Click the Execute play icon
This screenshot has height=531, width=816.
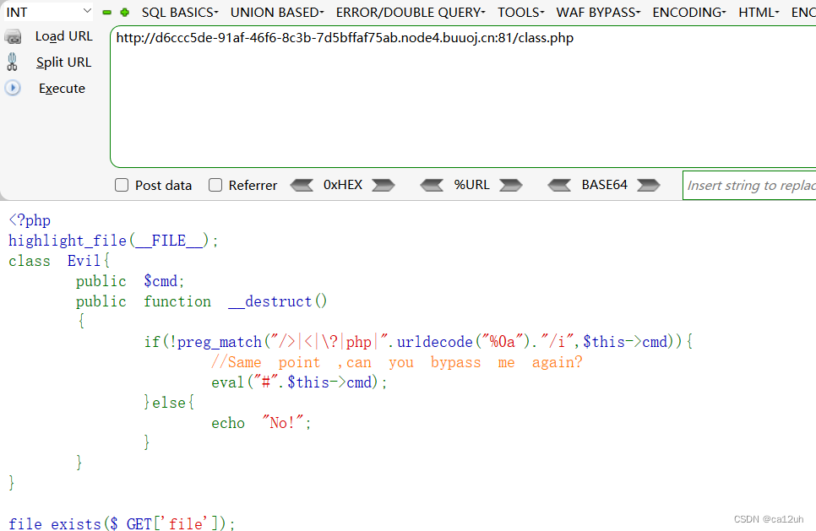coord(13,88)
